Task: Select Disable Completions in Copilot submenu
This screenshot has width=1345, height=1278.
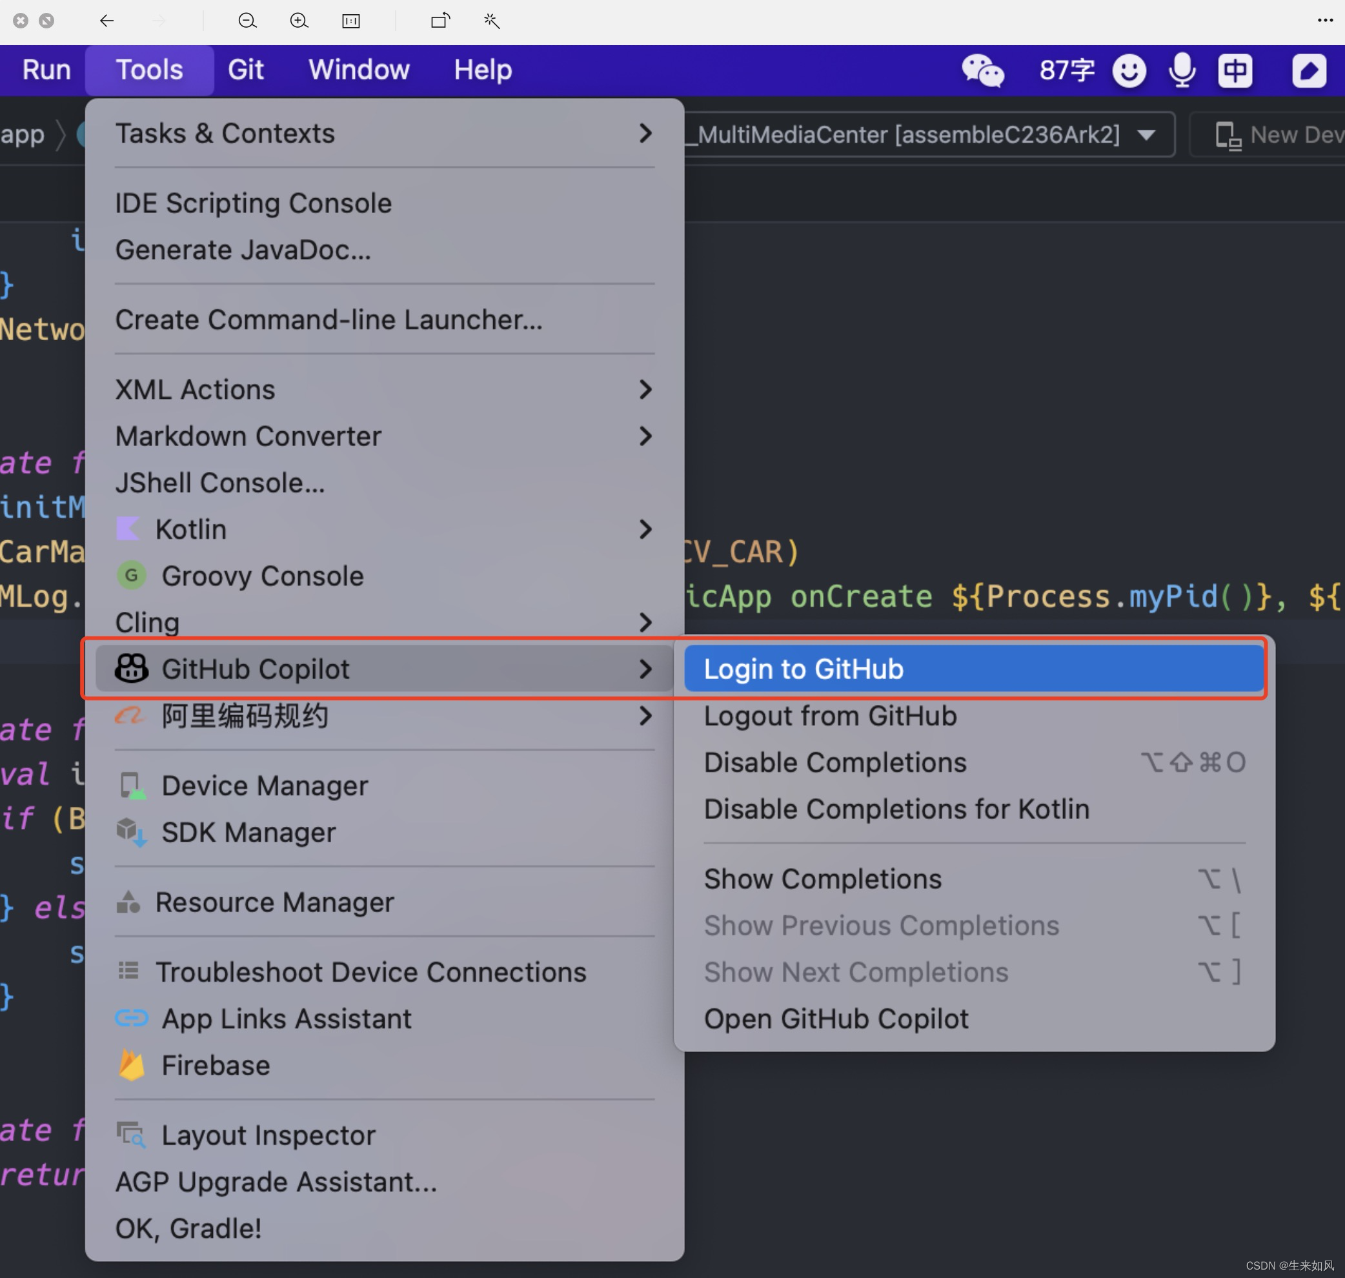Action: [x=835, y=762]
